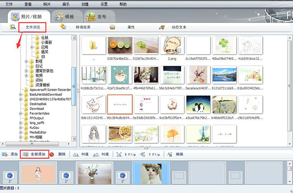Viewport: 293px width, 193px height.
Task: Select the FFOutput folder
Action: pyautogui.click(x=37, y=118)
